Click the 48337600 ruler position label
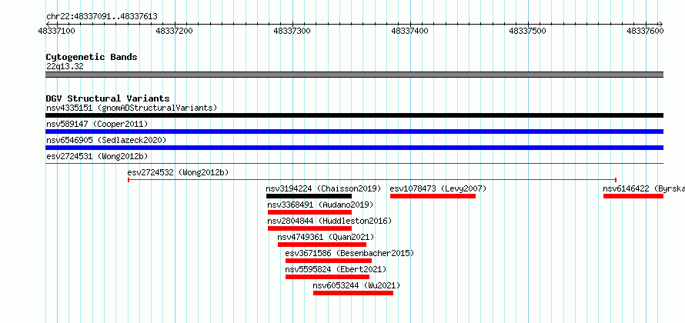 [646, 31]
